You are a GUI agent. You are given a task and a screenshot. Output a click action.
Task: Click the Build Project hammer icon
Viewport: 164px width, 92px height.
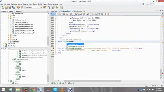49,7
